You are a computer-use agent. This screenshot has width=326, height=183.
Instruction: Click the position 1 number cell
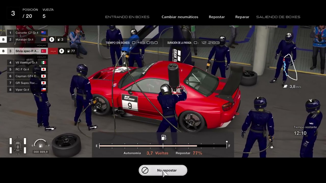tap(10, 33)
